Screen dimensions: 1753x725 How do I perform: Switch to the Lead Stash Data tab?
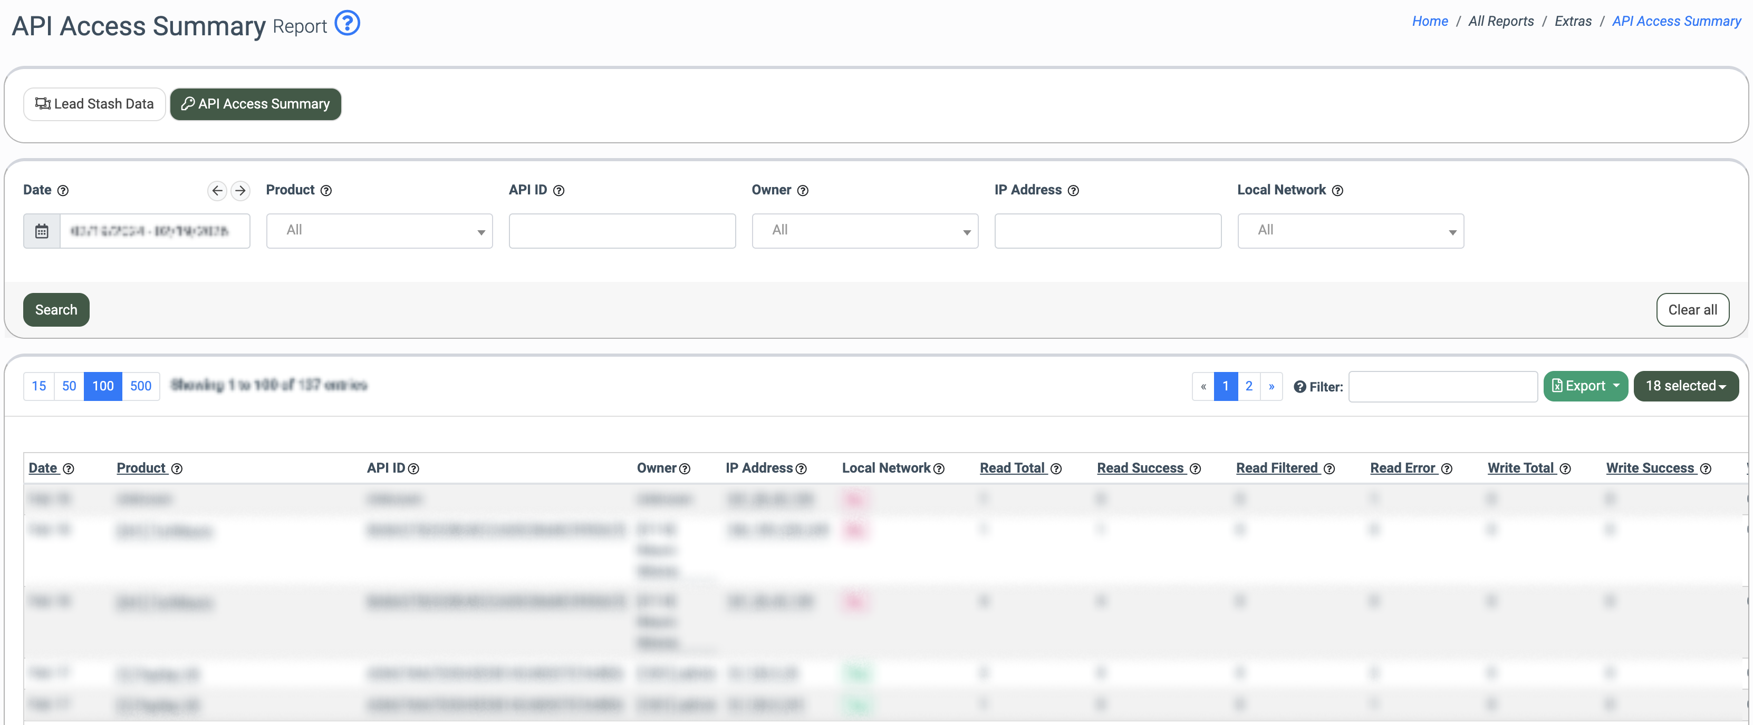tap(94, 104)
